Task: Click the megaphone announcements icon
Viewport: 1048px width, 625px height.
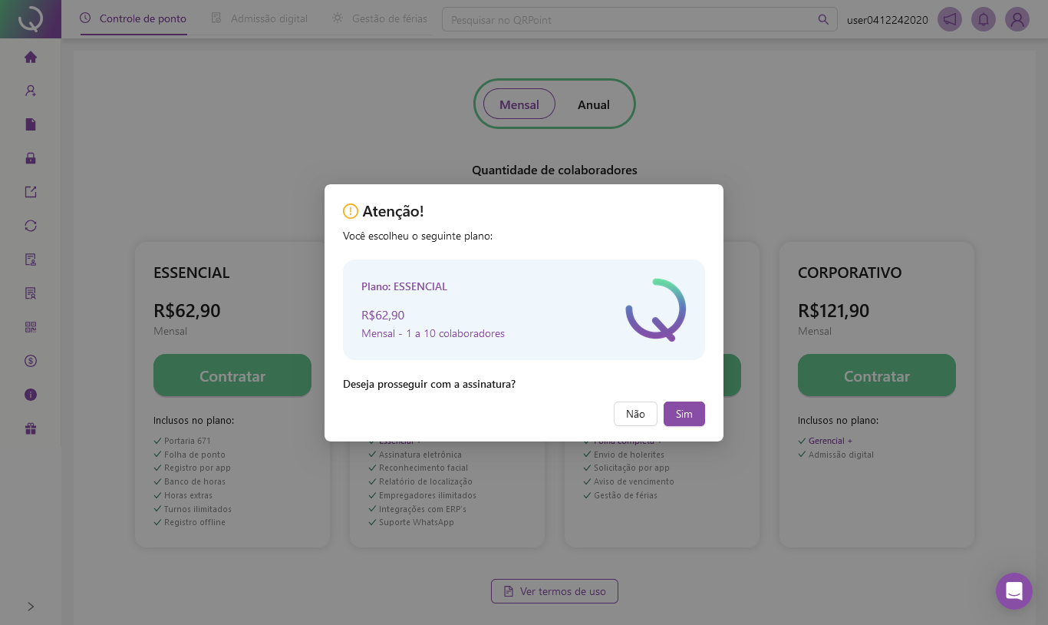Action: point(950,19)
